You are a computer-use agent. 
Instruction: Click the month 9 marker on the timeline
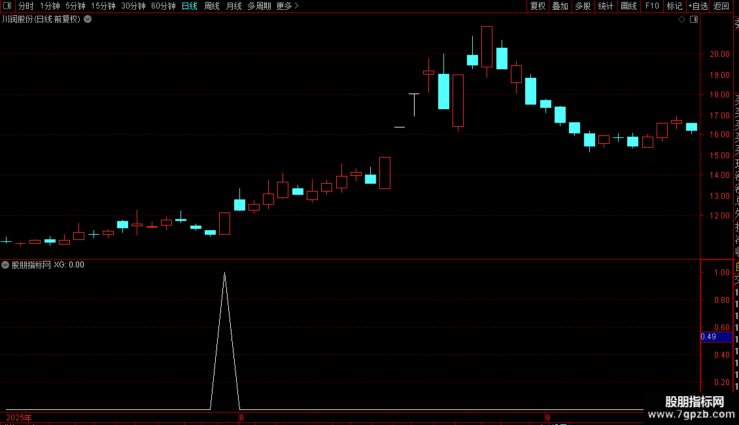(547, 418)
